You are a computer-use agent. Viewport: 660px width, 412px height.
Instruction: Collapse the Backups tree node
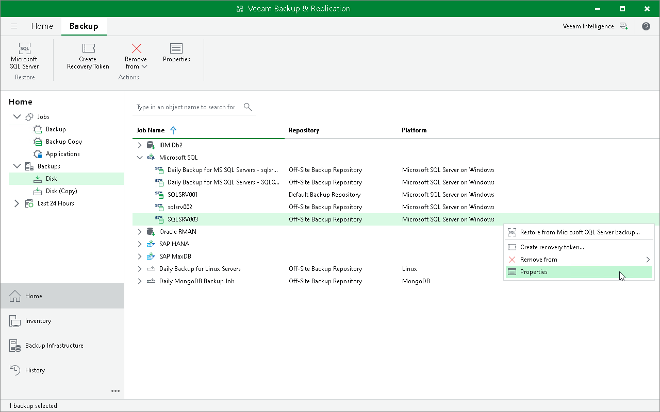[x=17, y=166]
